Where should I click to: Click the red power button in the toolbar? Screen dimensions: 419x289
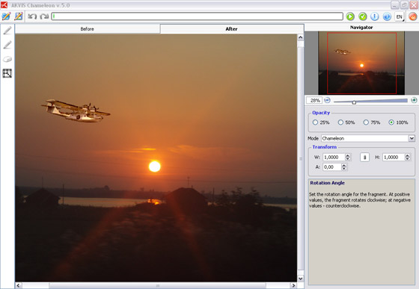[412, 16]
